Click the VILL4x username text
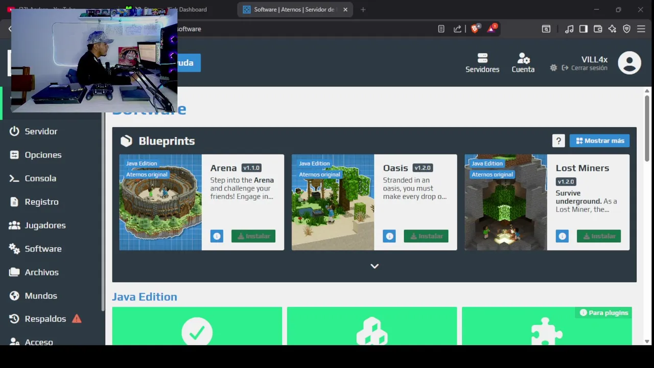The width and height of the screenshot is (654, 368). click(594, 59)
